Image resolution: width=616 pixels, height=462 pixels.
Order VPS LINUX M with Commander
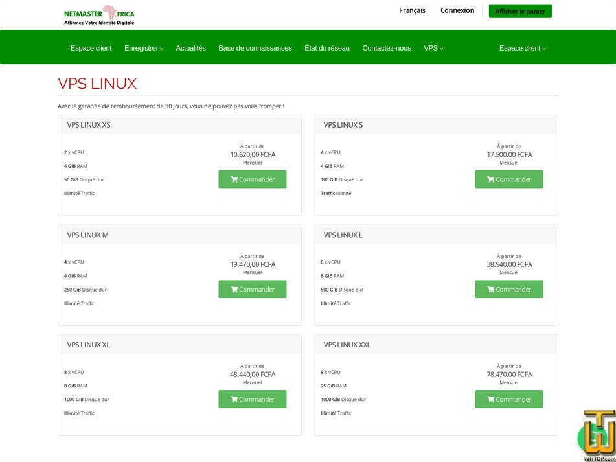pos(253,290)
